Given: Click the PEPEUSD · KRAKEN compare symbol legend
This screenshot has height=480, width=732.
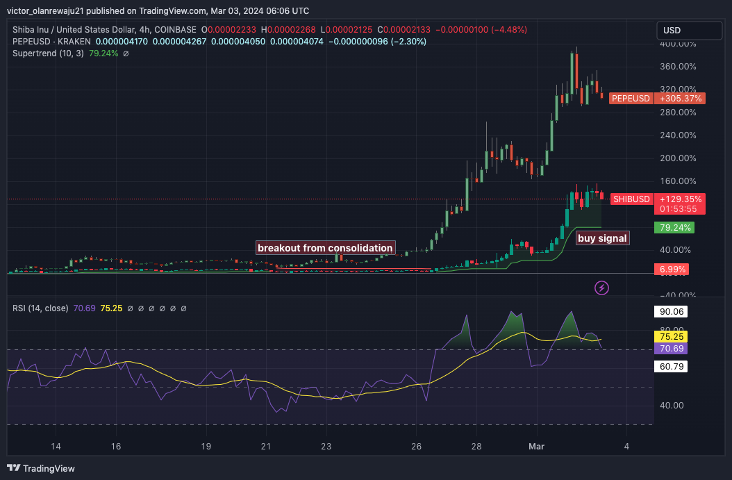Looking at the screenshot, I should click(x=51, y=42).
